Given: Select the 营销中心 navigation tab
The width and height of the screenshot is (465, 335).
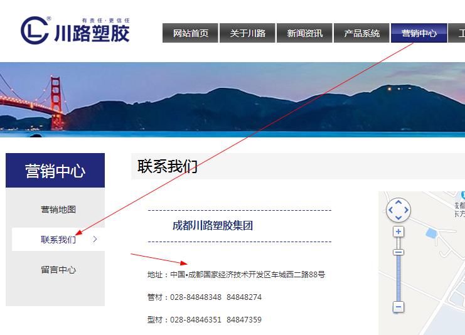Looking at the screenshot, I should point(419,33).
